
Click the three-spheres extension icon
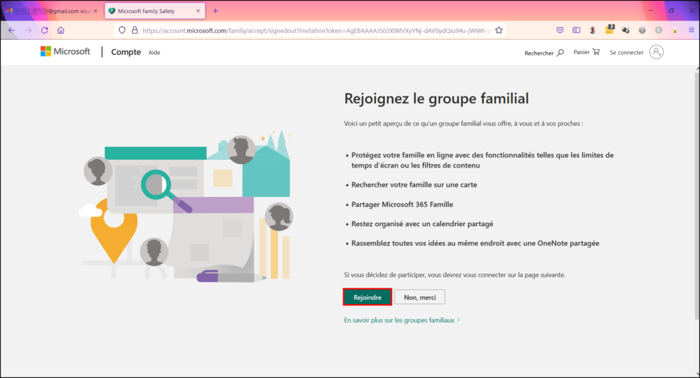(x=625, y=30)
